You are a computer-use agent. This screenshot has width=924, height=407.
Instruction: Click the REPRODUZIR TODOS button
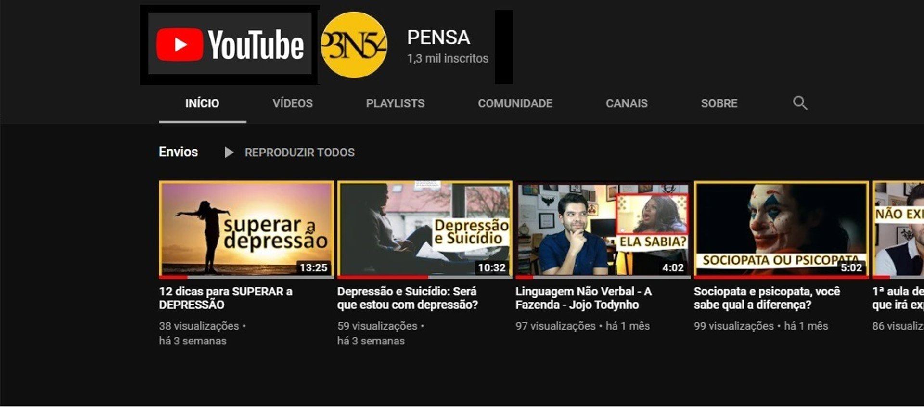click(x=299, y=153)
